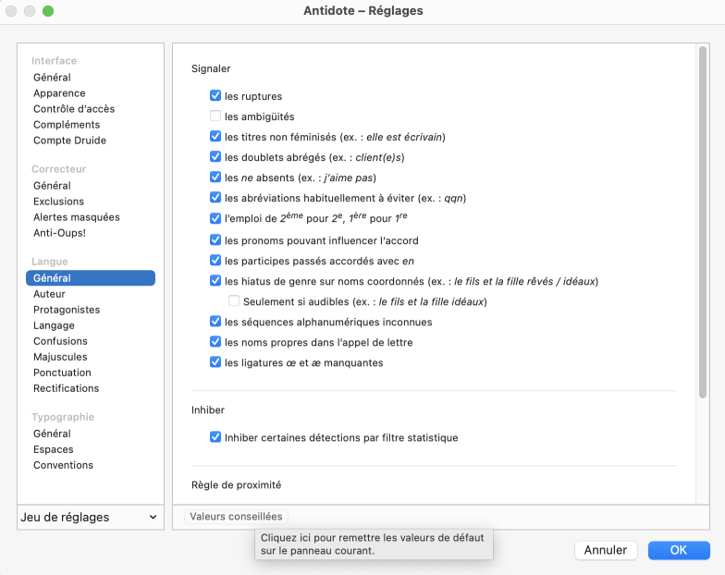725x575 pixels.
Task: Select Apparence under Interface
Action: pyautogui.click(x=59, y=93)
